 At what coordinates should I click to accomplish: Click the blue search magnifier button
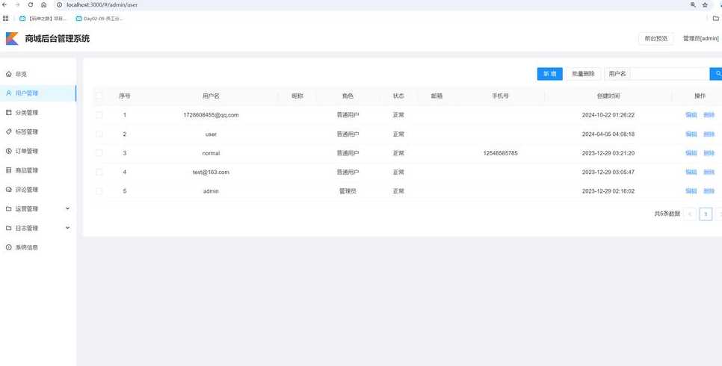pos(716,74)
